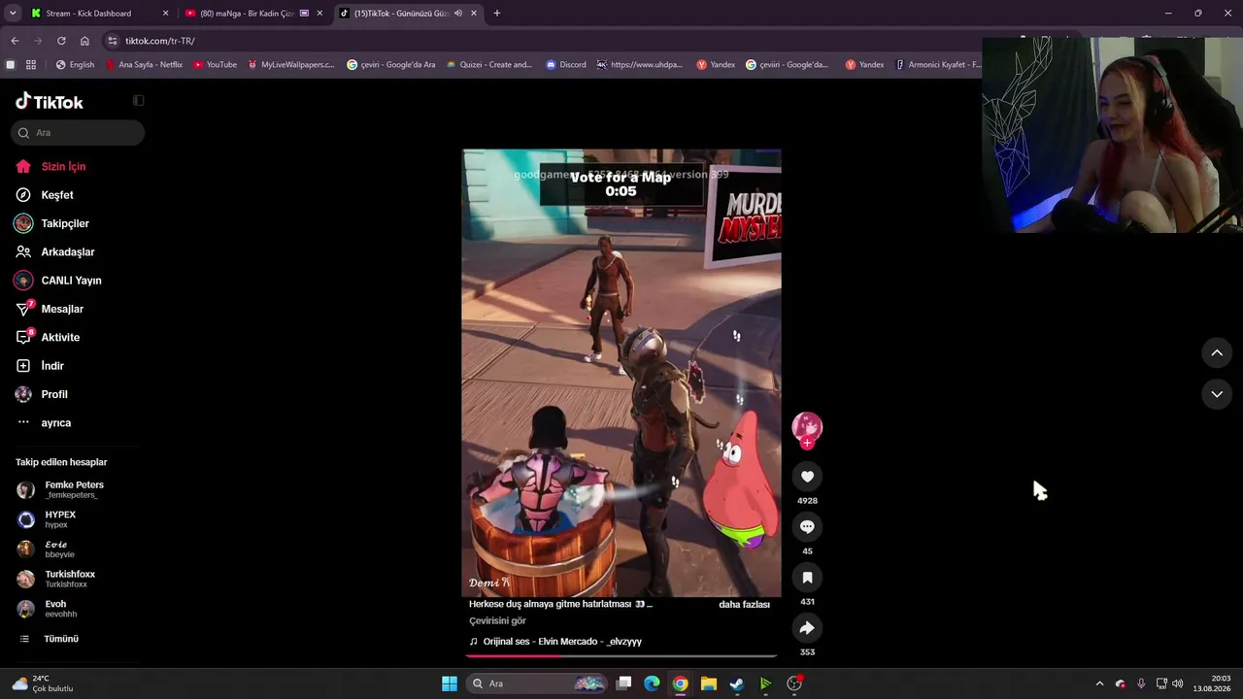Image resolution: width=1243 pixels, height=699 pixels.
Task: Open the tab search dropdown
Action: 13,14
